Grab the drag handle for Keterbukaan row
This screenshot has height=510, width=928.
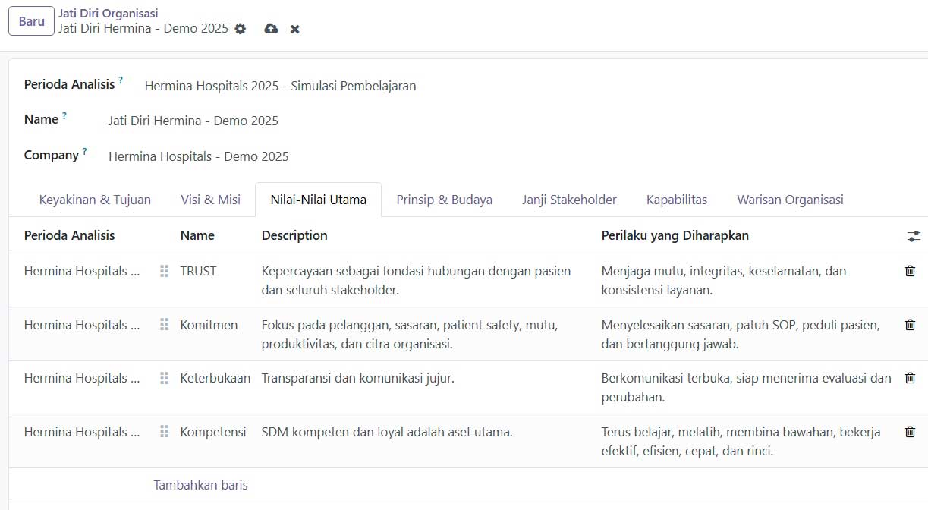(164, 378)
